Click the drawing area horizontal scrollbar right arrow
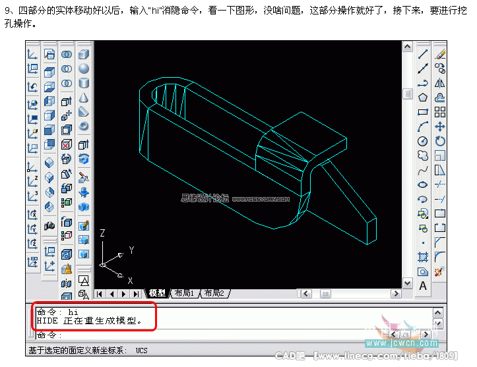Screen dimensions: 477x367 coord(396,293)
